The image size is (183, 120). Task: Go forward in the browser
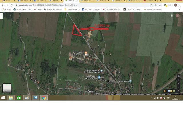click(7, 5)
